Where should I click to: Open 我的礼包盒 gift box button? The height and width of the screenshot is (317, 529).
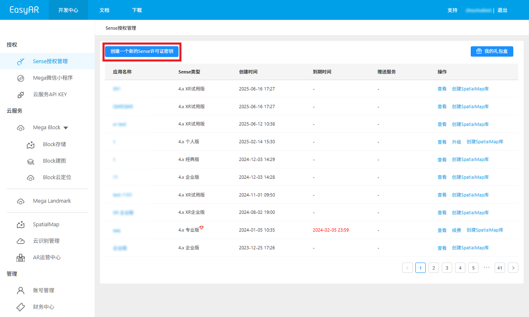[492, 52]
